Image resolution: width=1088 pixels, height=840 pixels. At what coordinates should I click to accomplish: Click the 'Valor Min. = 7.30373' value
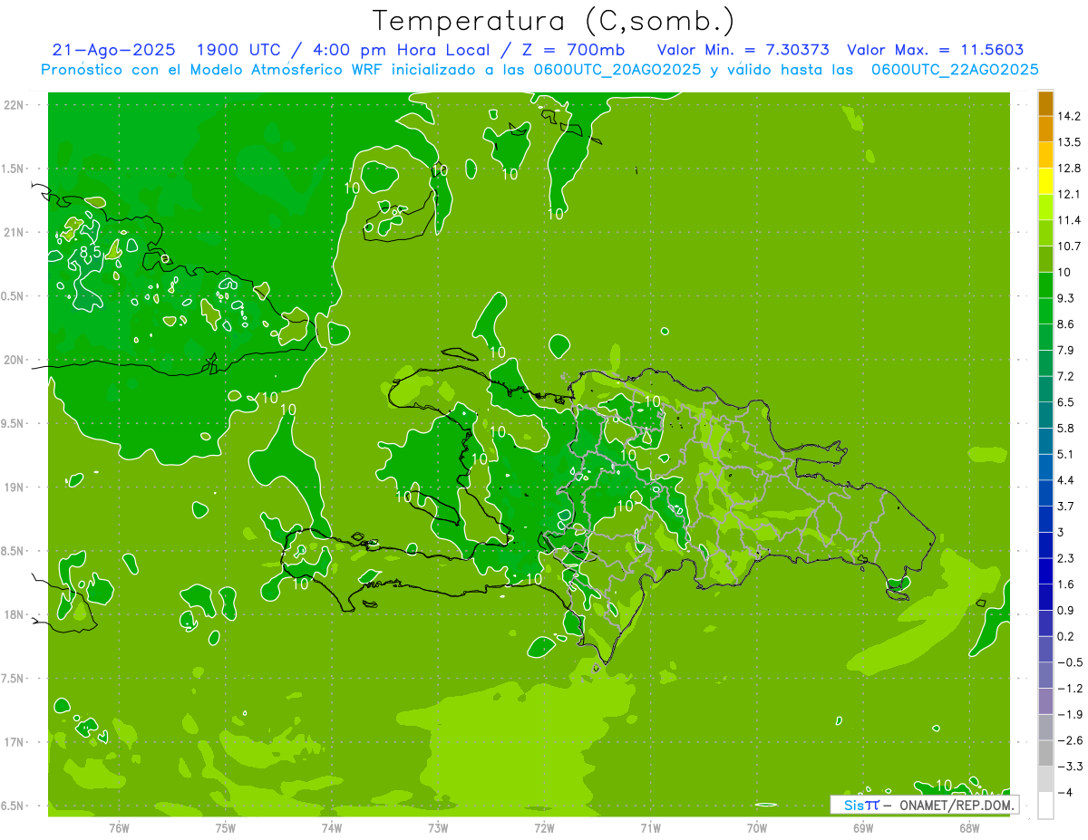(743, 50)
